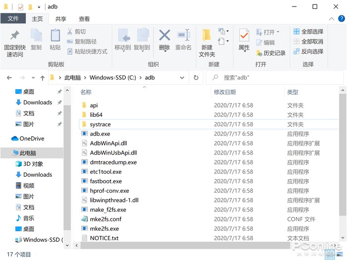Image resolution: width=347 pixels, height=260 pixels.
Task: Click Invert Selection (反向选择)
Action: point(308,52)
